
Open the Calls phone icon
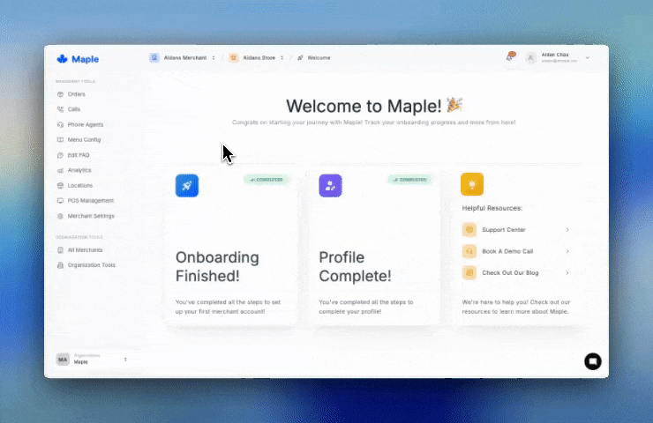[x=60, y=109]
